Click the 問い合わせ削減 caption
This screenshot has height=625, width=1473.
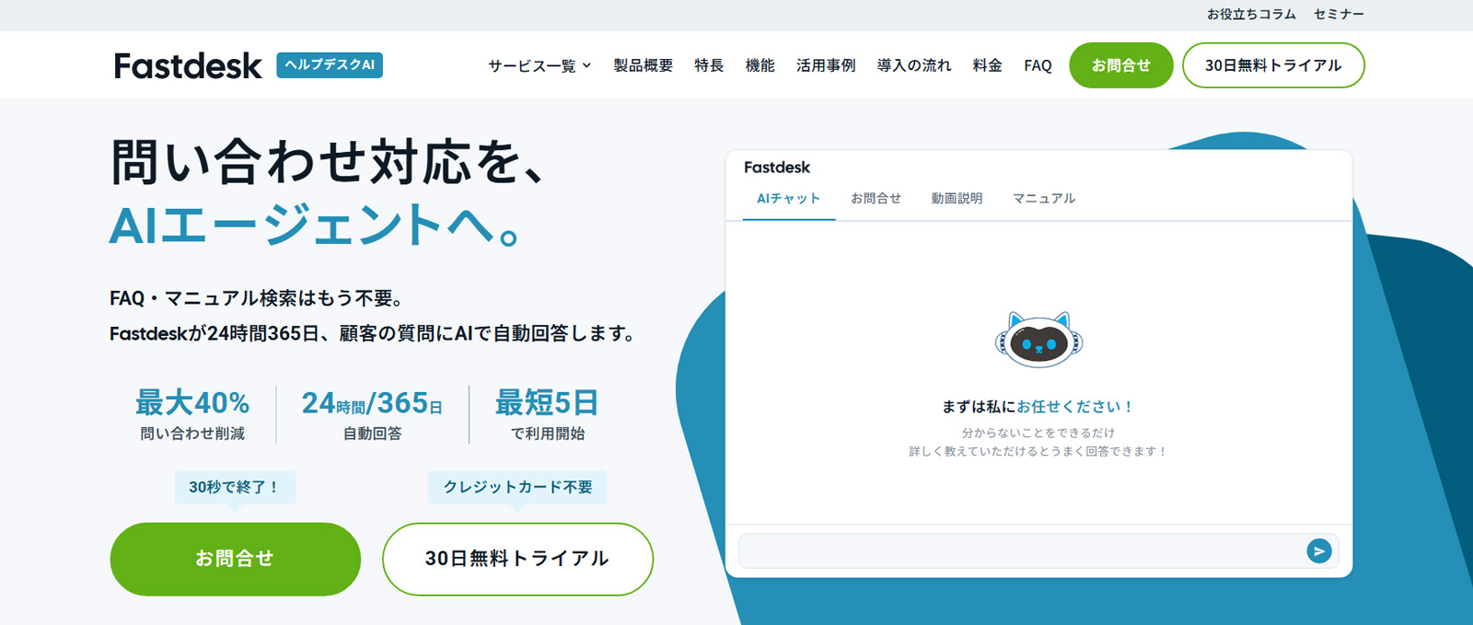(x=192, y=434)
